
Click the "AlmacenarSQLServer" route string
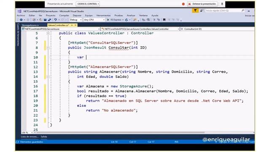[111, 67]
